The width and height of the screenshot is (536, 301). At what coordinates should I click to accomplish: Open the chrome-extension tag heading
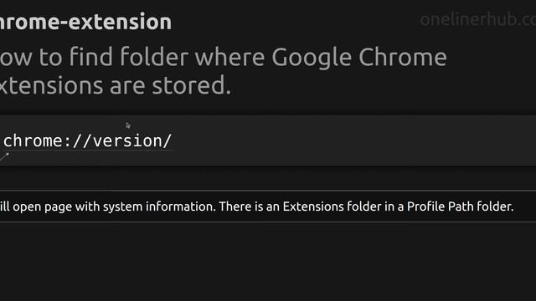[x=85, y=22]
